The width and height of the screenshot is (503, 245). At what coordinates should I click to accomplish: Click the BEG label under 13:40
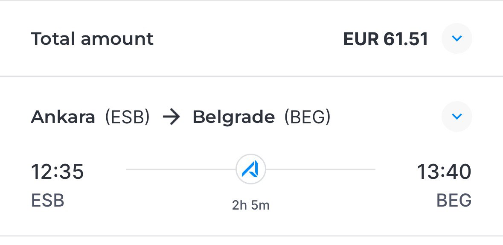(454, 200)
